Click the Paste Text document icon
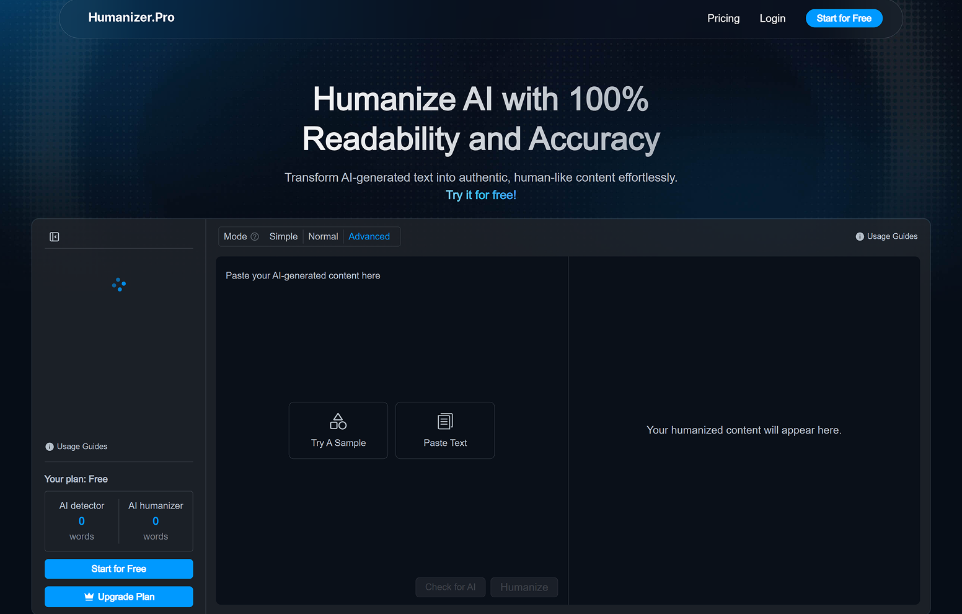The width and height of the screenshot is (962, 614). (x=445, y=421)
